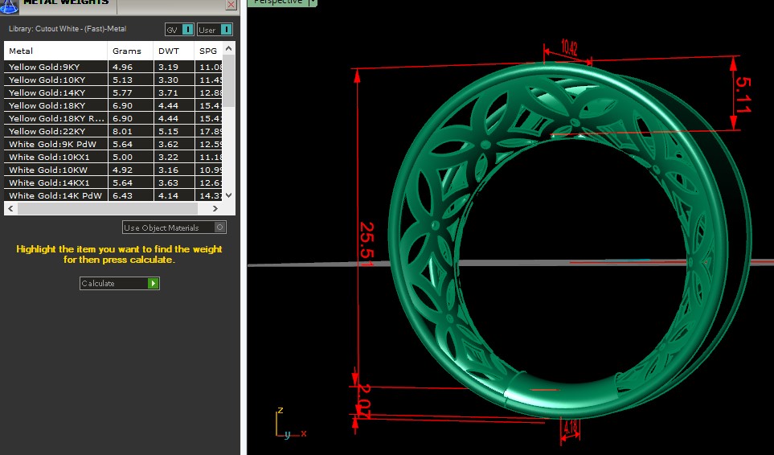This screenshot has height=455, width=774.
Task: Select the Yellow Gold:18KY row
Action: pos(56,105)
